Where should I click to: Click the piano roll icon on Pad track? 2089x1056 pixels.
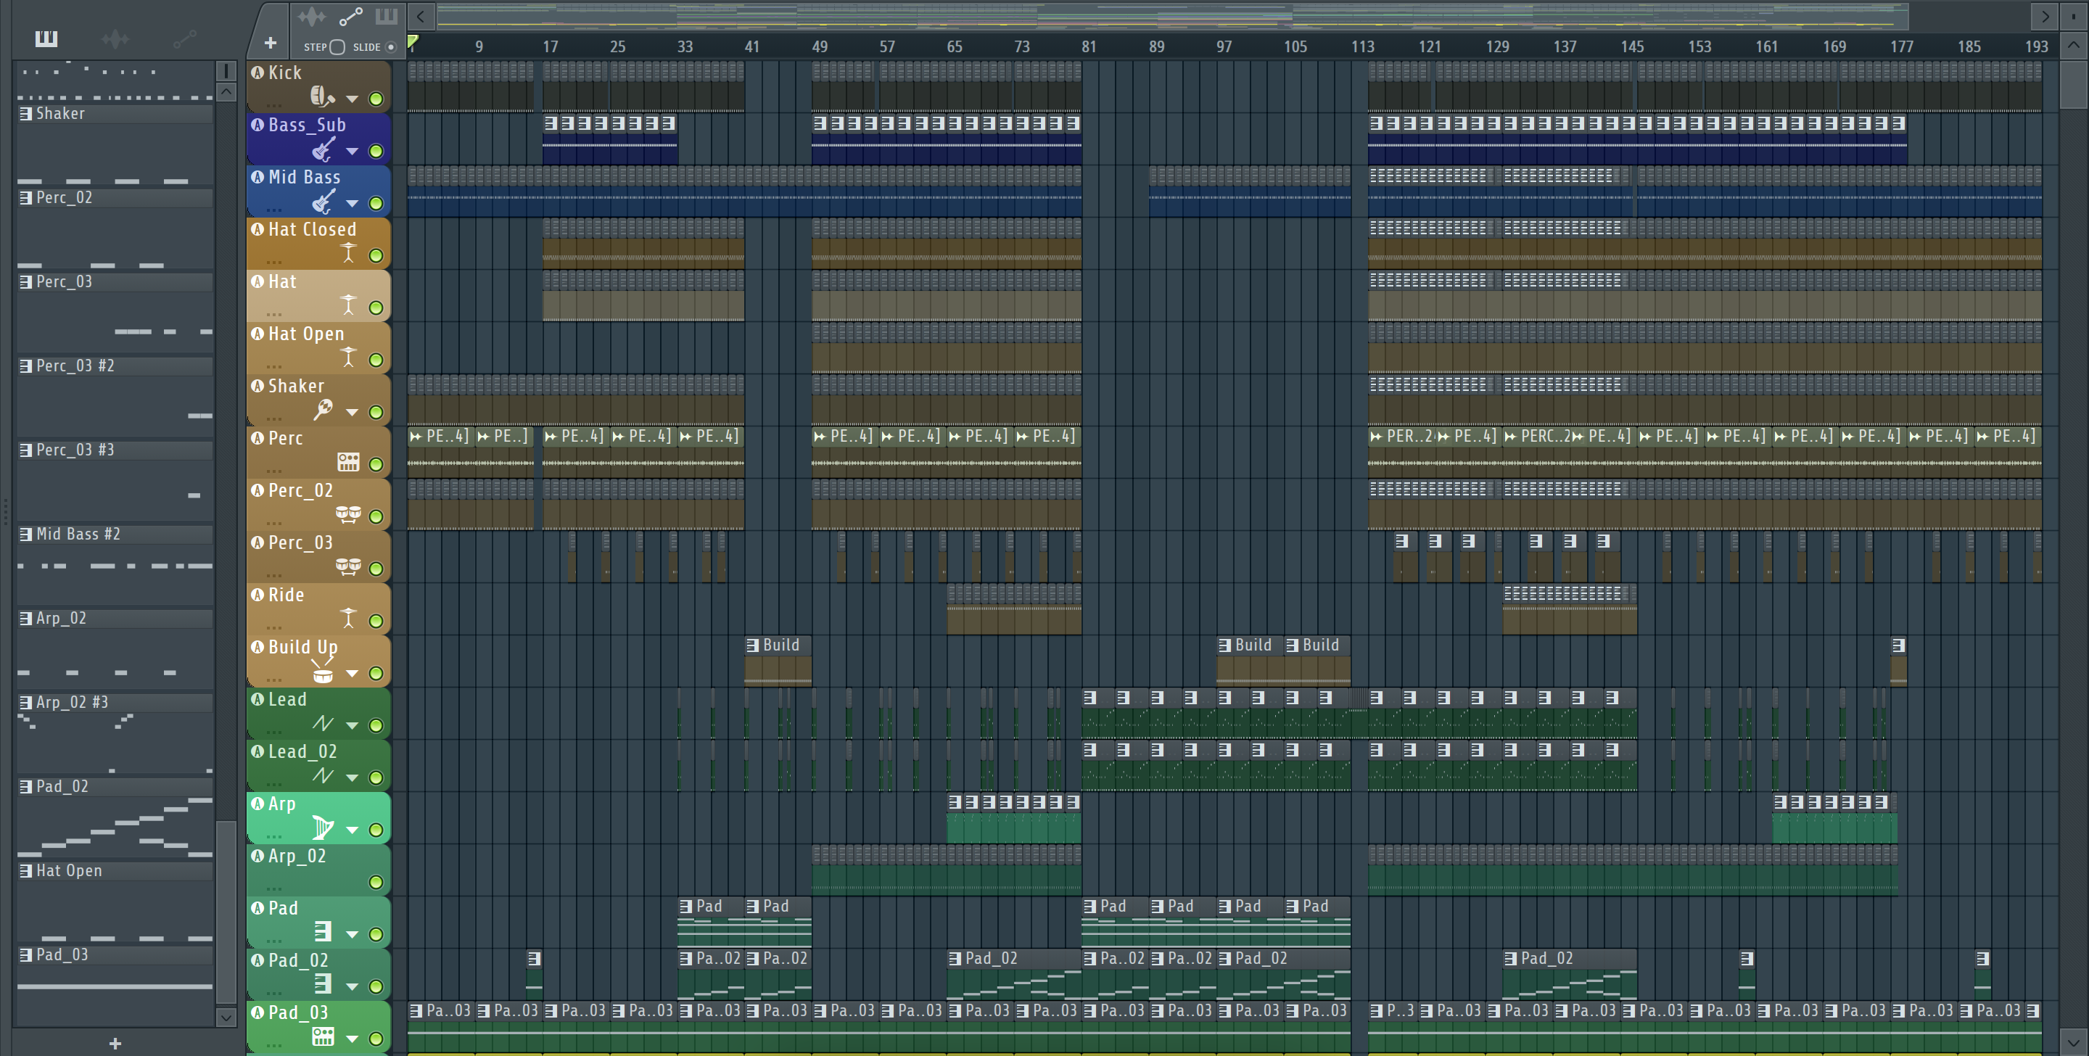click(323, 932)
